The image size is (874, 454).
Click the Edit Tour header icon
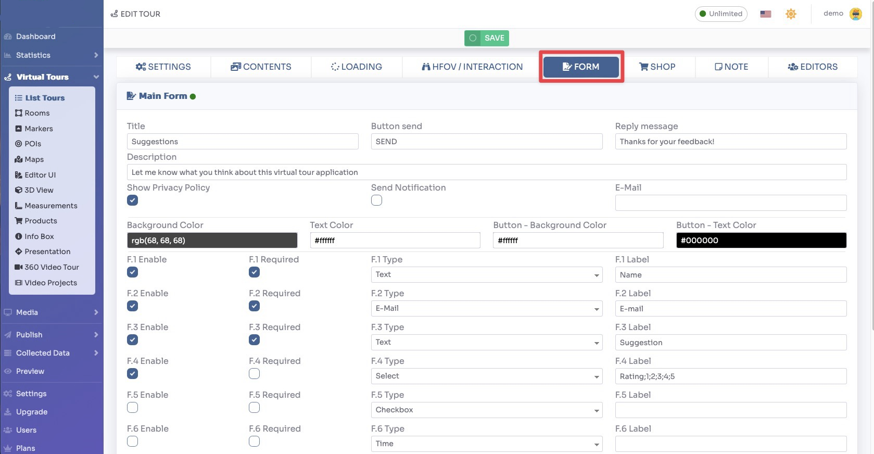coord(115,14)
